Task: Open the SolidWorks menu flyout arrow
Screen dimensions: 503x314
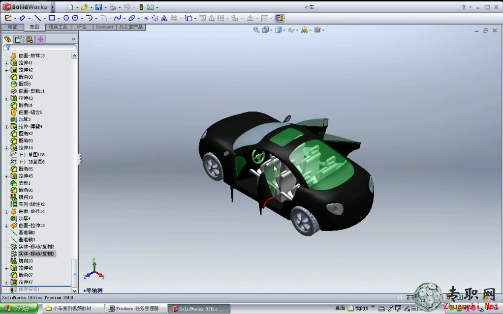Action: pyautogui.click(x=53, y=7)
